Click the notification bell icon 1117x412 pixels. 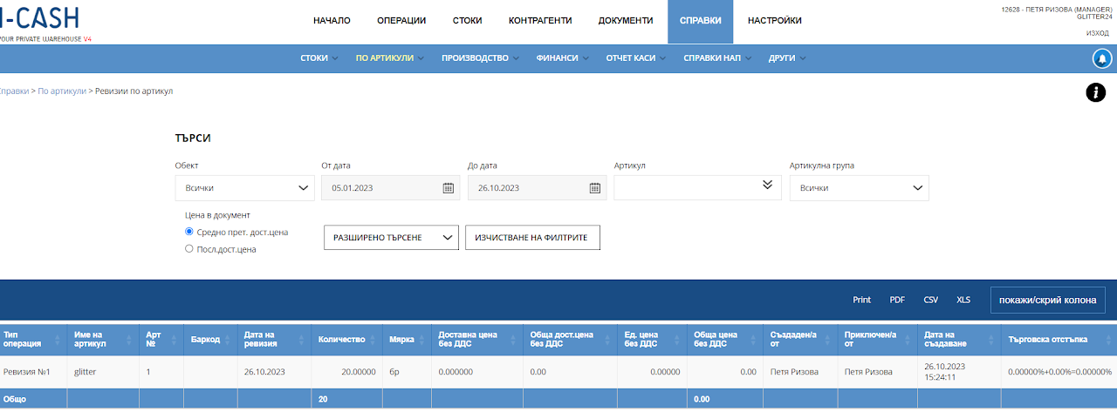pyautogui.click(x=1102, y=58)
